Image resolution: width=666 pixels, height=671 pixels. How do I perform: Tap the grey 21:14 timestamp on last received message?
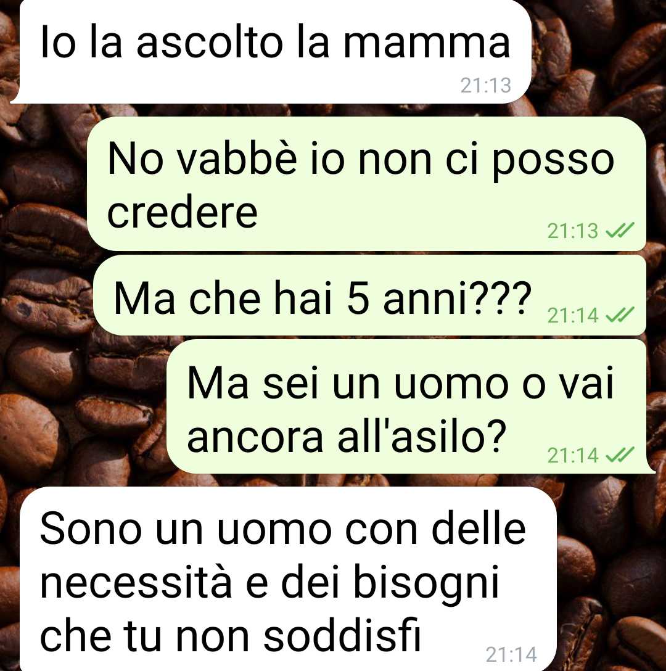511,654
